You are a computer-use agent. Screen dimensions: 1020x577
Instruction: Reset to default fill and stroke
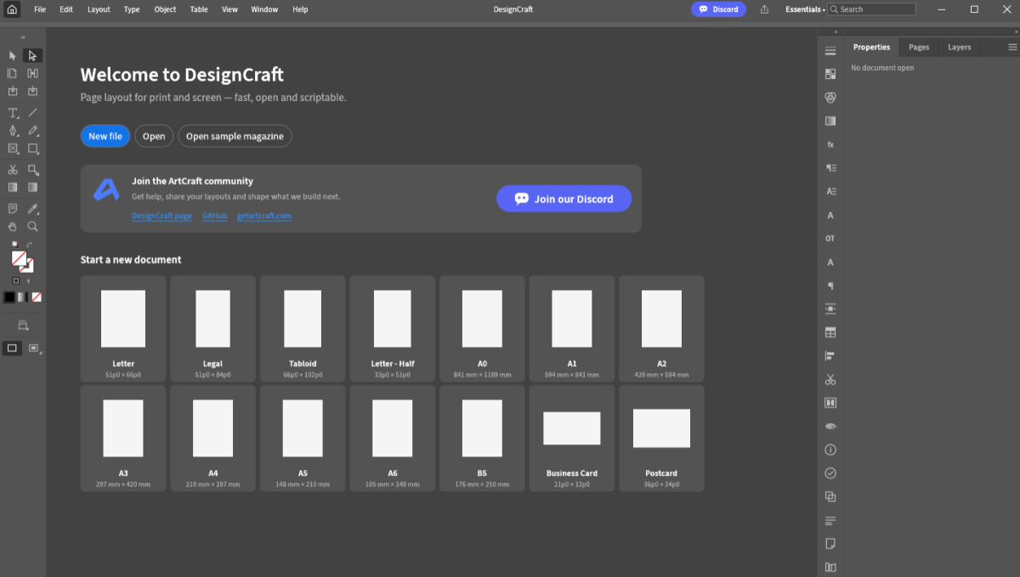(14, 245)
